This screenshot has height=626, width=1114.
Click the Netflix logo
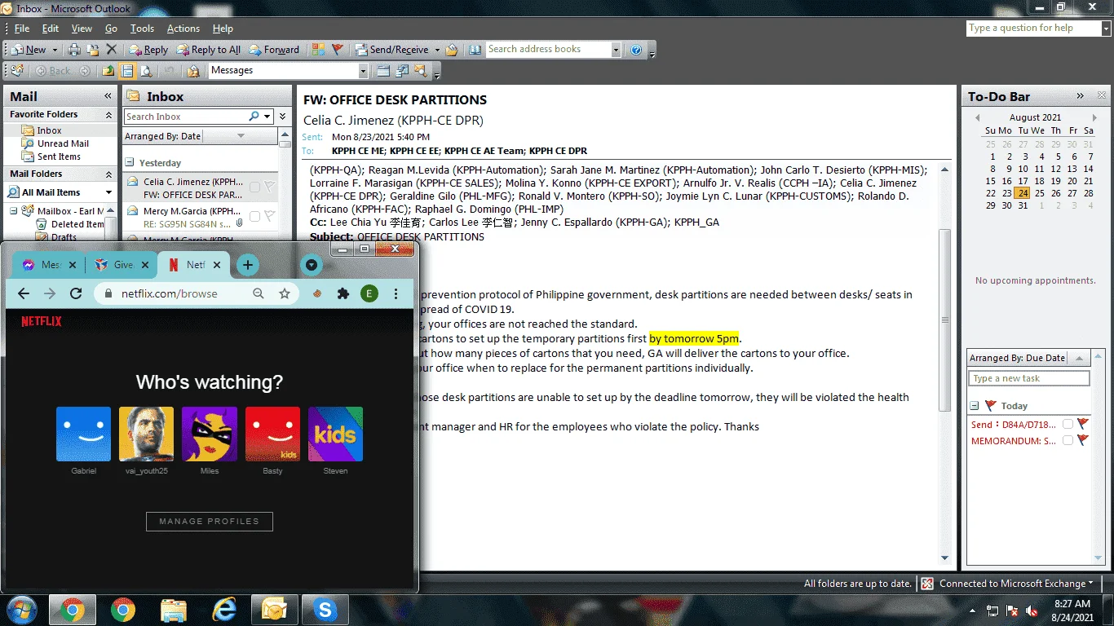pyautogui.click(x=42, y=321)
